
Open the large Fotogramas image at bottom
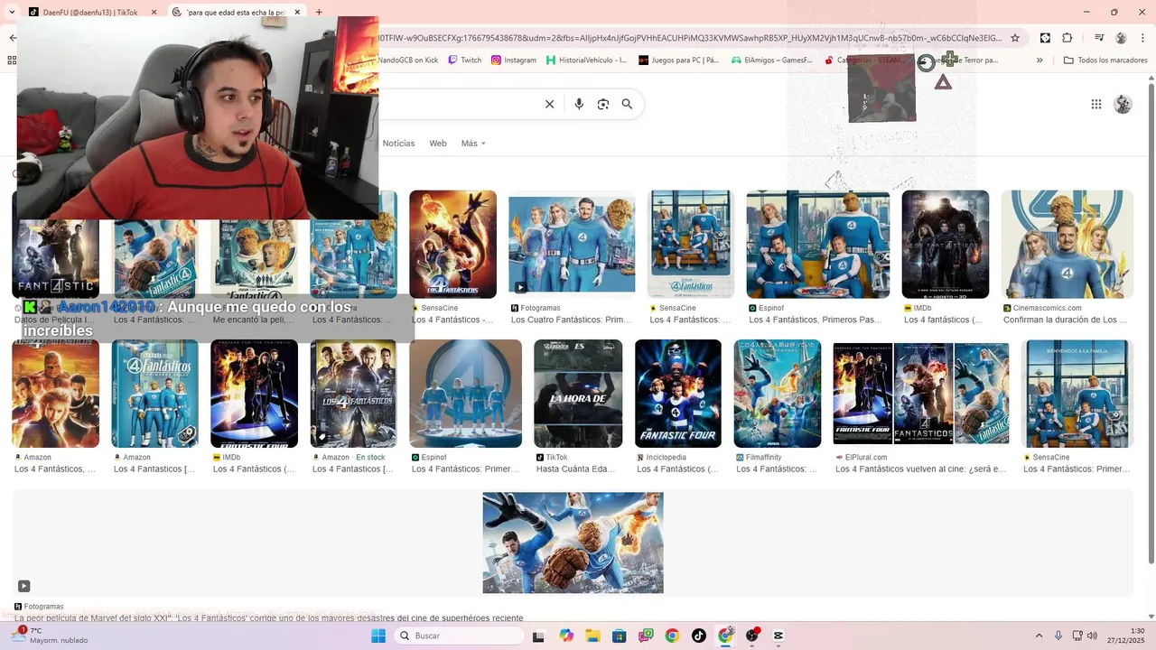(573, 543)
